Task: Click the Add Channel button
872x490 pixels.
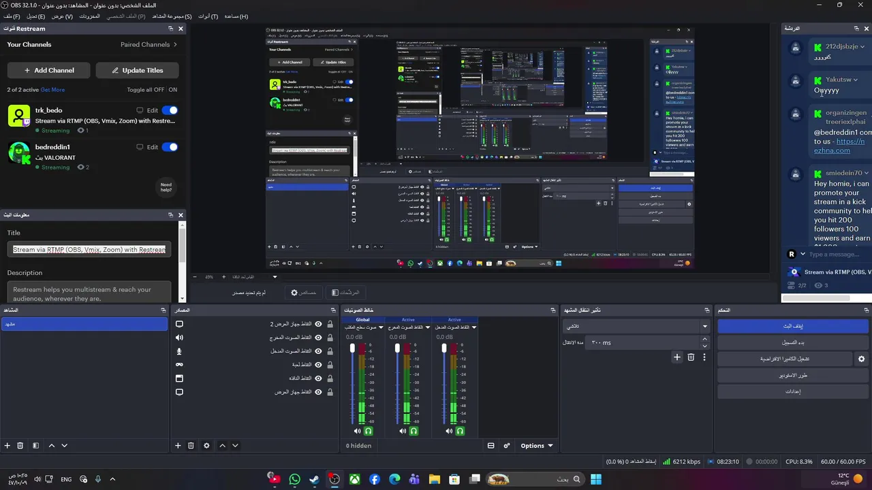Action: pyautogui.click(x=49, y=70)
